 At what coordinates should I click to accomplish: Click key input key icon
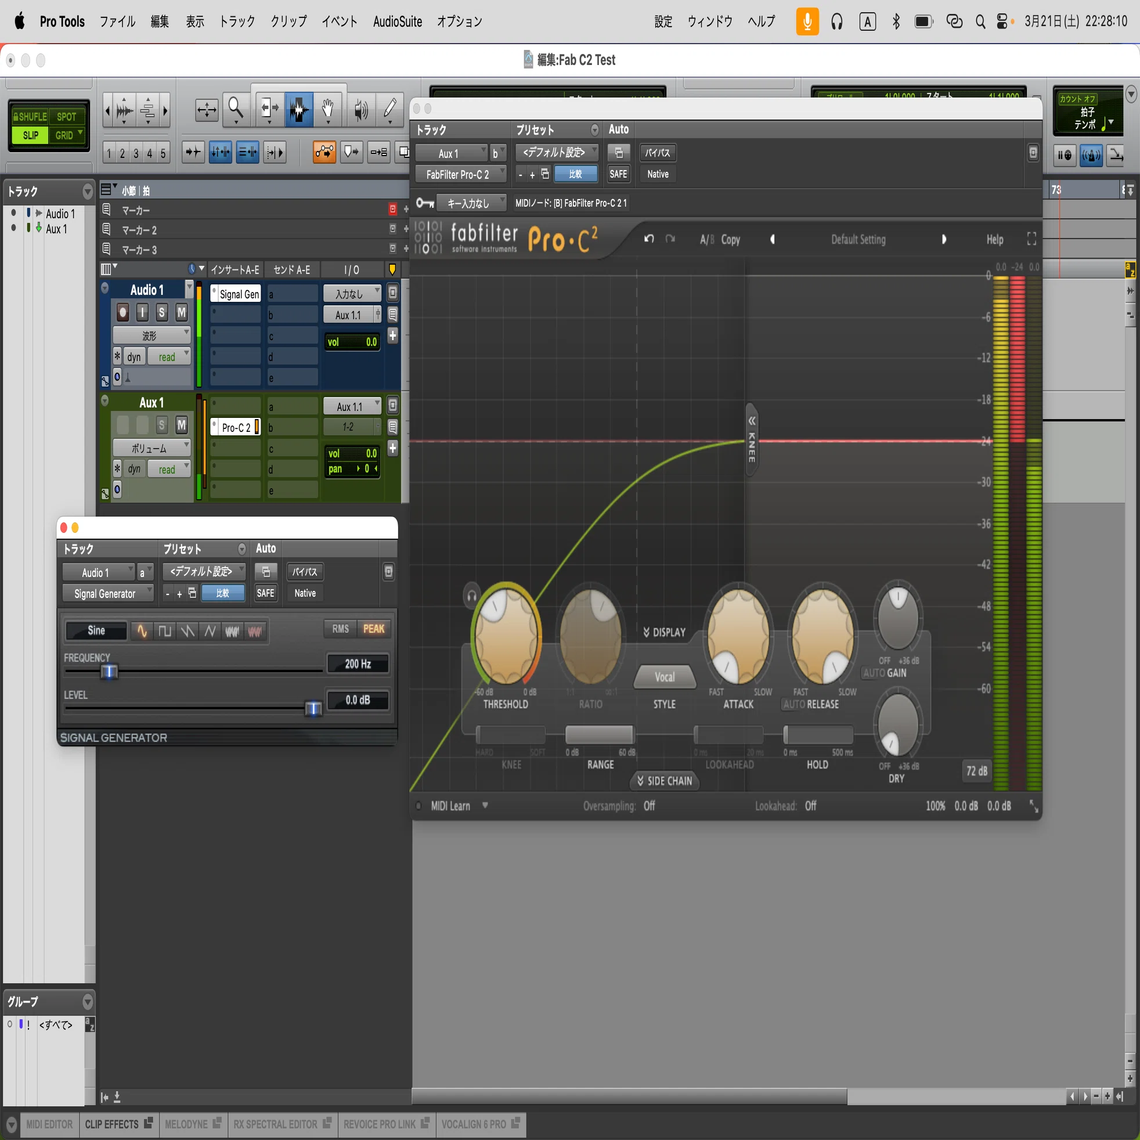(425, 204)
